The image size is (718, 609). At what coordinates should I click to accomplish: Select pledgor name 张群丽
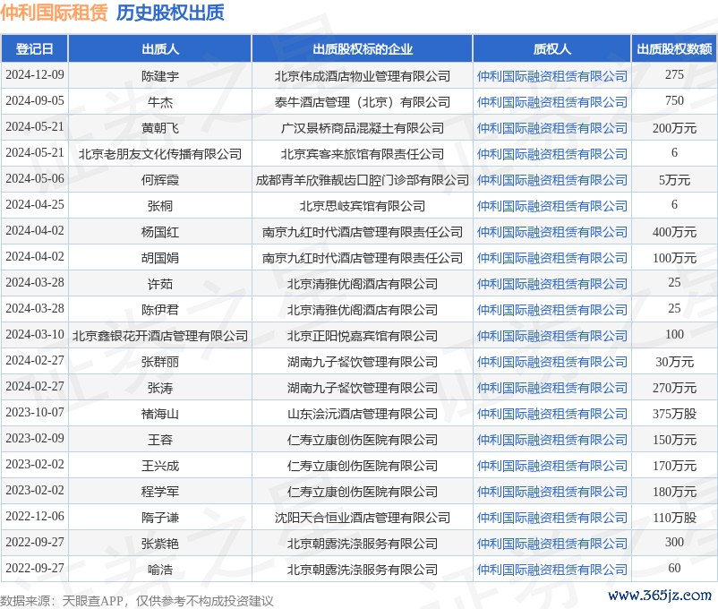coord(160,362)
